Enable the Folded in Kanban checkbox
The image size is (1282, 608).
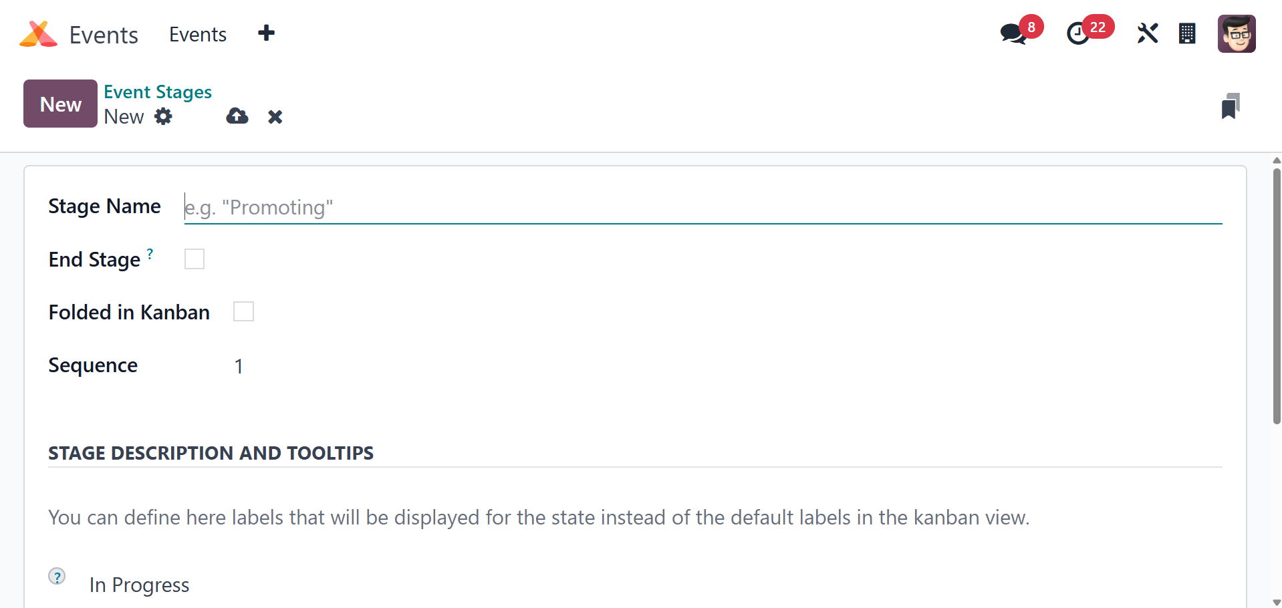(243, 311)
